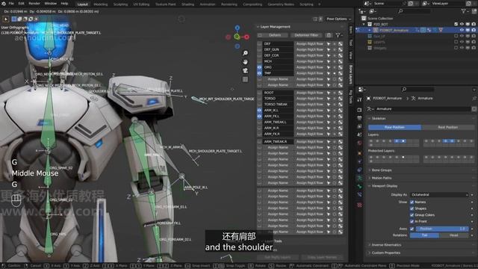Click the select arrow icon in TORSO row

pyautogui.click(x=329, y=98)
